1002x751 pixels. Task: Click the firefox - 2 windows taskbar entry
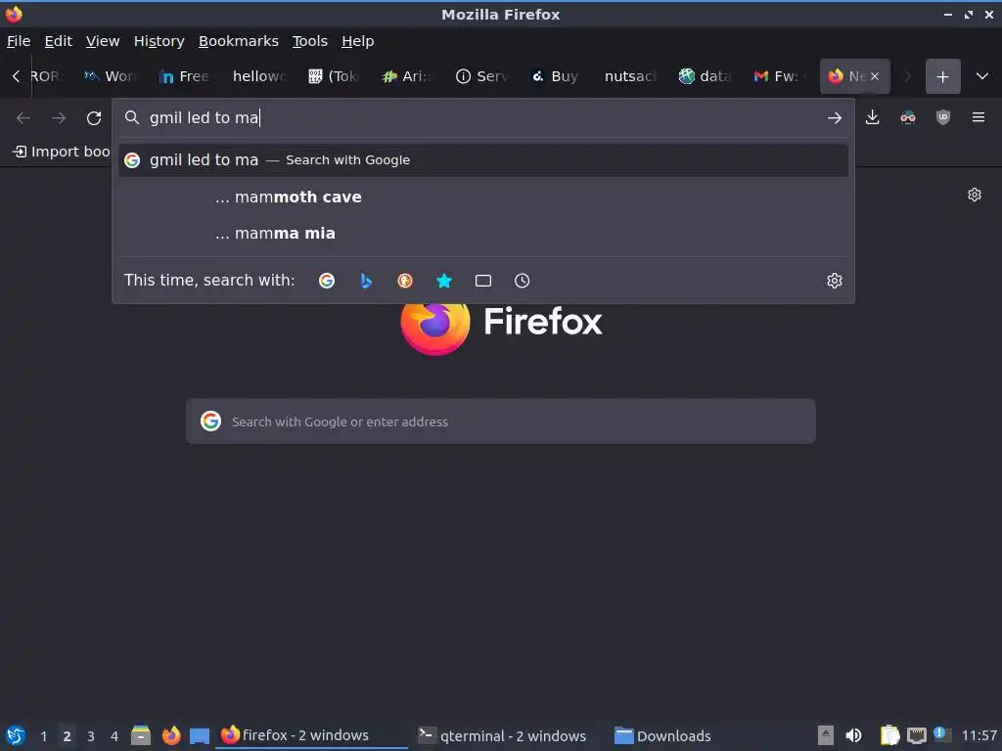312,735
